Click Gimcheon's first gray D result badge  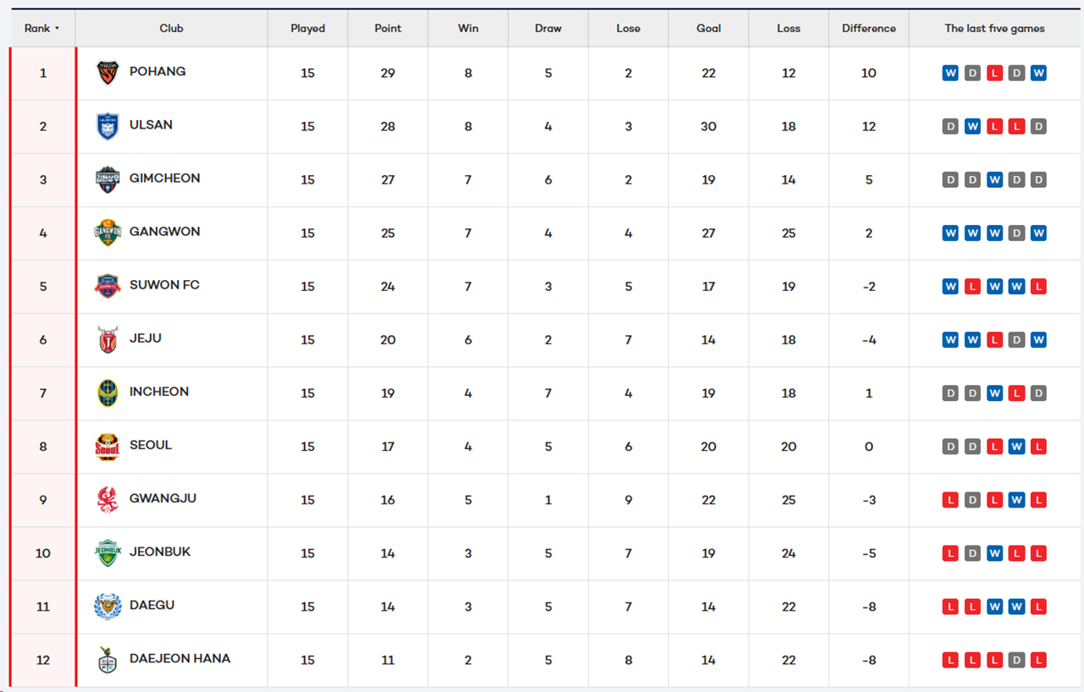pyautogui.click(x=950, y=179)
